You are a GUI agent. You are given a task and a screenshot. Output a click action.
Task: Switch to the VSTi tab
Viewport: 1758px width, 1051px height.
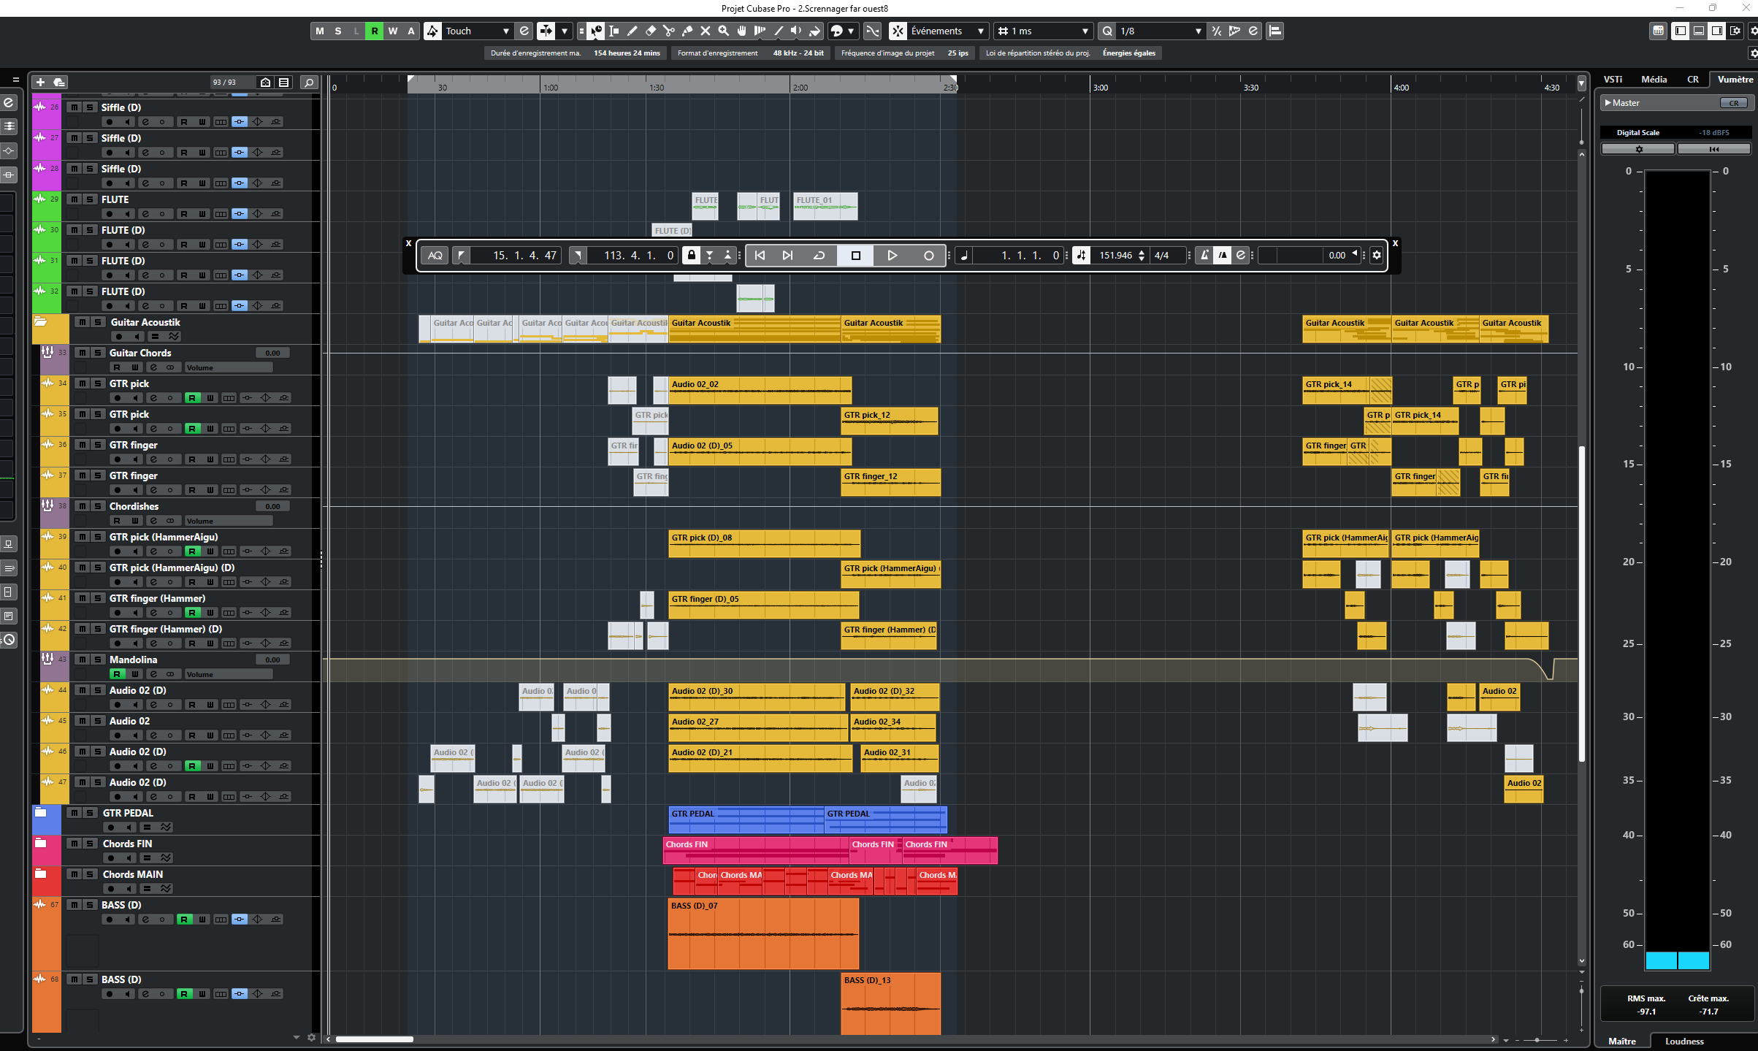(1613, 80)
